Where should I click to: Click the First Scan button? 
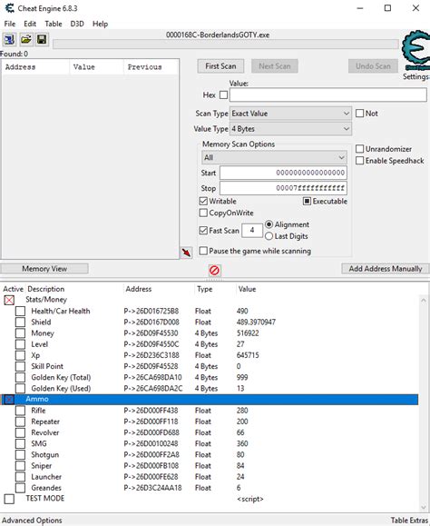click(x=220, y=66)
